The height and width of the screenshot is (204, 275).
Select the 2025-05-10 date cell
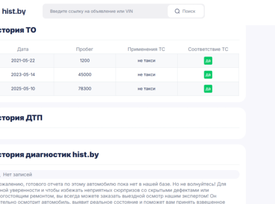pyautogui.click(x=23, y=89)
